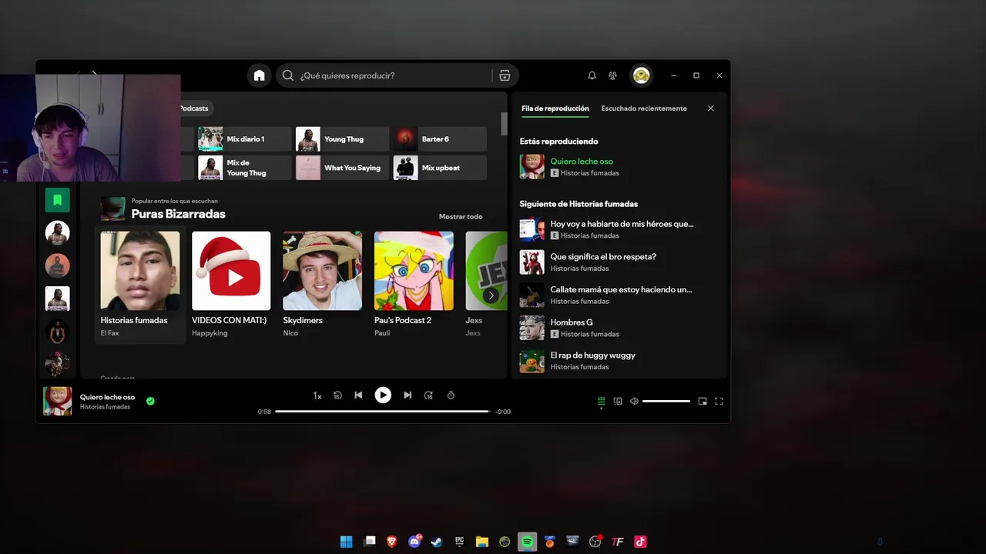Seek on the playback progress bar

click(383, 412)
